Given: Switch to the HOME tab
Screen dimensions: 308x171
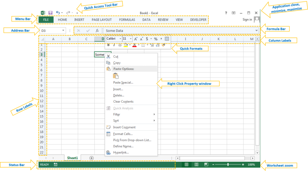Looking at the screenshot, I should 62,20.
